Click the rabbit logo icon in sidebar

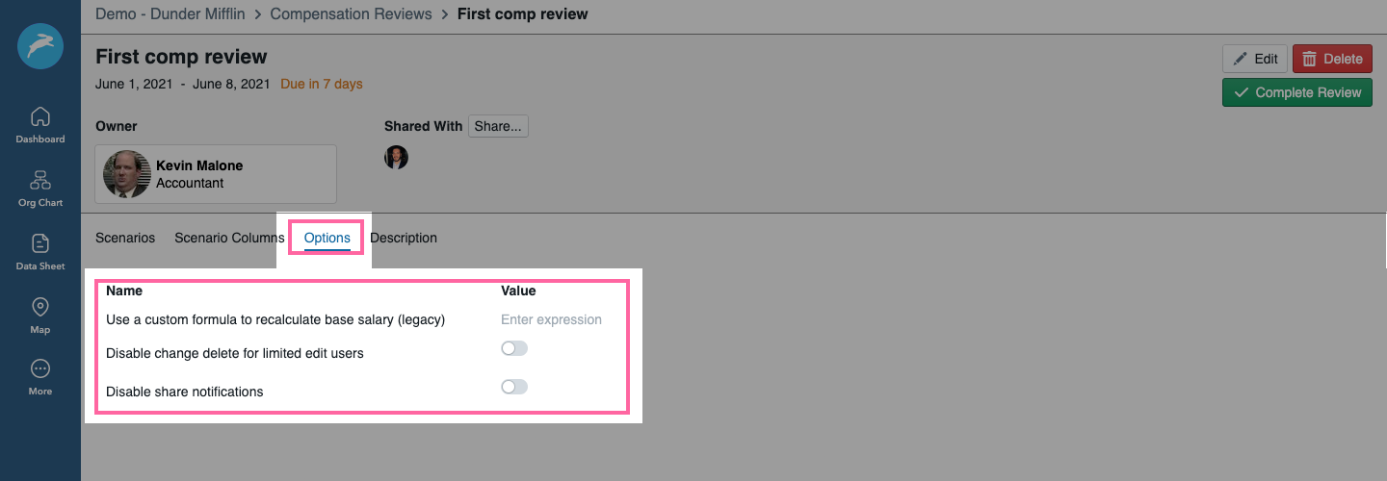click(40, 46)
